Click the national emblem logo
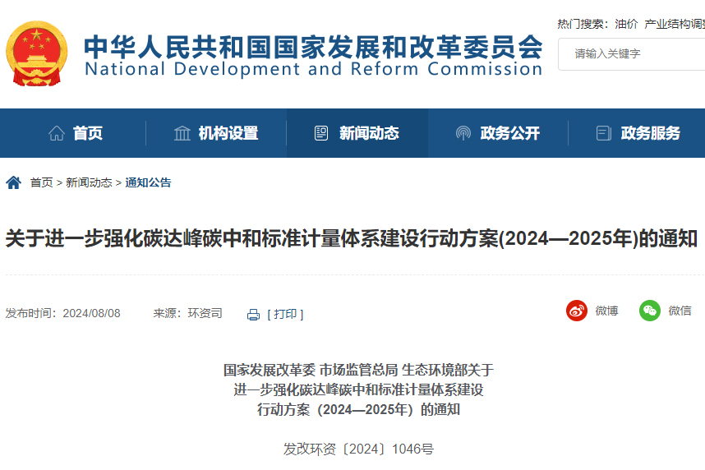Screen dimensions: 705x470 [x=36, y=54]
